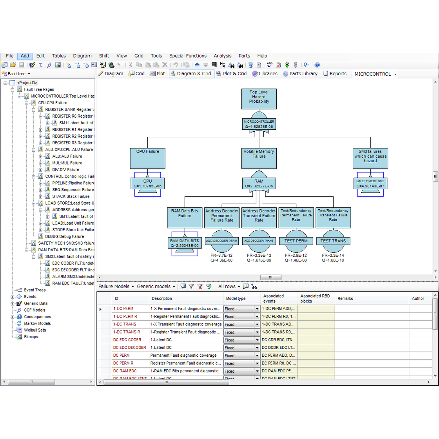The image size is (439, 439).
Task: Open the Generic models dropdown
Action: pyautogui.click(x=156, y=287)
